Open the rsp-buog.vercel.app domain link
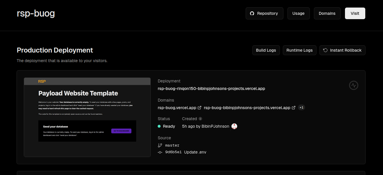The image size is (383, 175). click(177, 108)
